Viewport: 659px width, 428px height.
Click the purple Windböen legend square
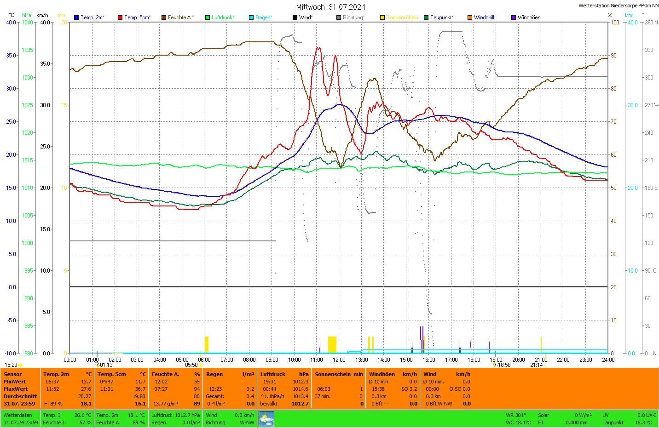click(x=514, y=17)
